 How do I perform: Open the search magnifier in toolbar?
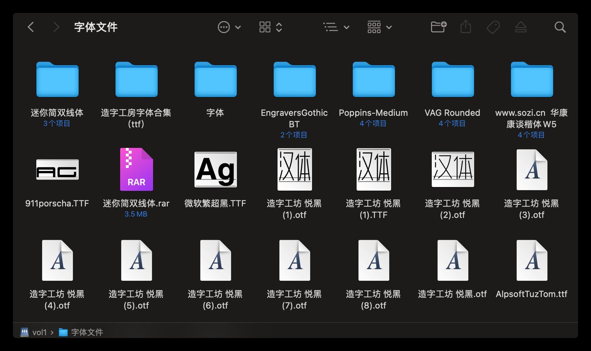click(560, 27)
